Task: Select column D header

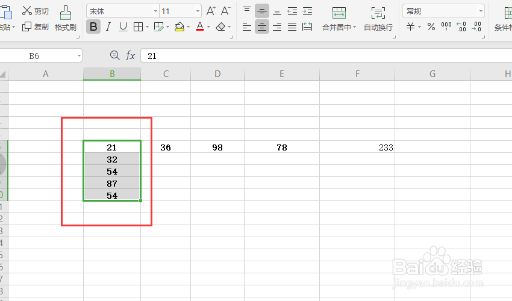Action: tap(217, 74)
